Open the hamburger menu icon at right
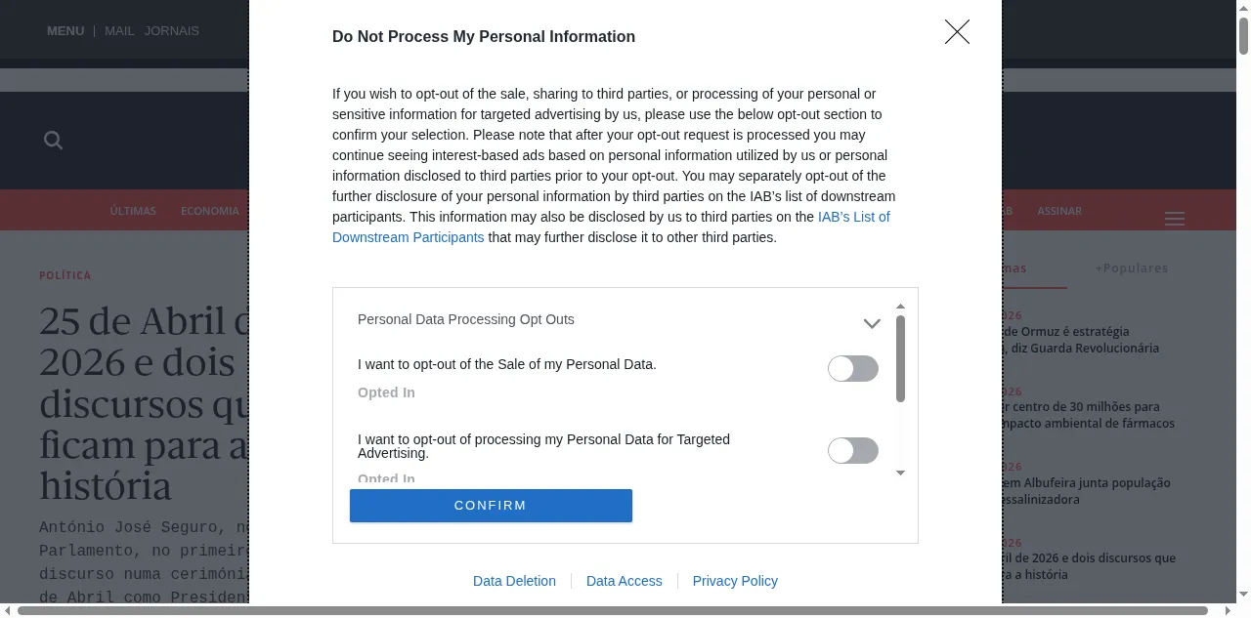This screenshot has height=618, width=1251. (x=1175, y=219)
